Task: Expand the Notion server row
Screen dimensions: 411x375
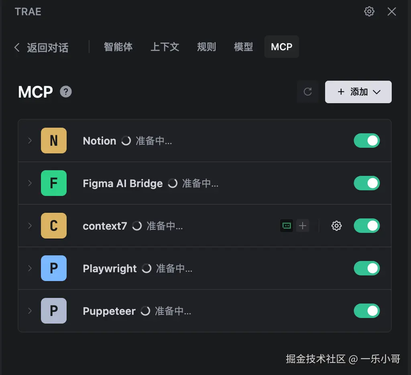Action: pyautogui.click(x=30, y=141)
